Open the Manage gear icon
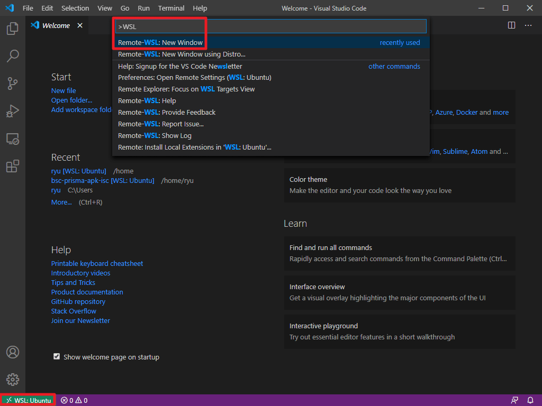The image size is (542, 406). point(13,380)
